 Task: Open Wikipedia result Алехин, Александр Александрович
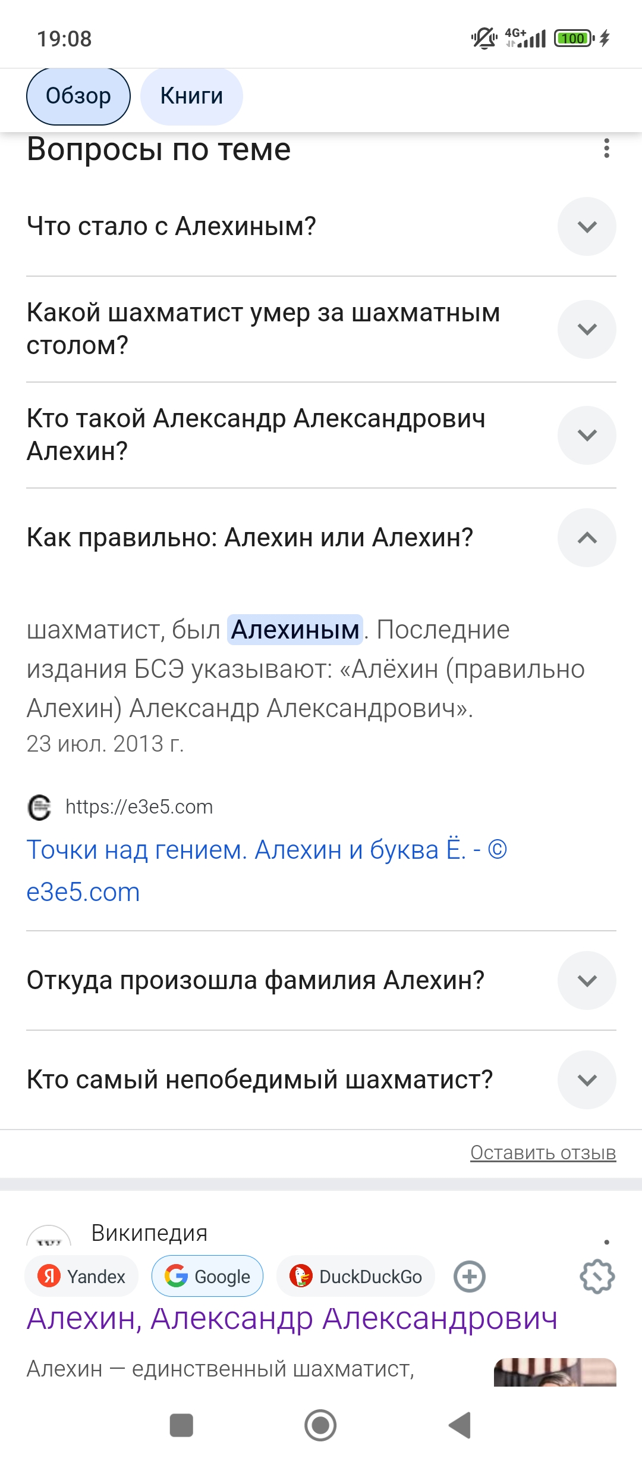[x=292, y=1319]
